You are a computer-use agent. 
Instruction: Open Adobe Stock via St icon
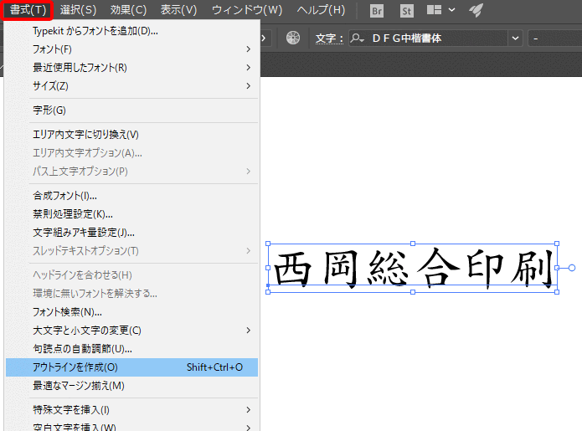pos(406,11)
